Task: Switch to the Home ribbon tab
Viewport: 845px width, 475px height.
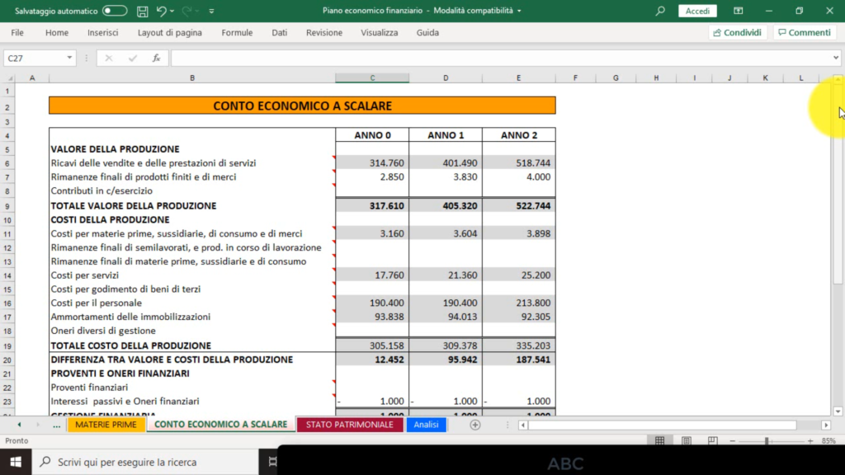Action: coord(57,32)
